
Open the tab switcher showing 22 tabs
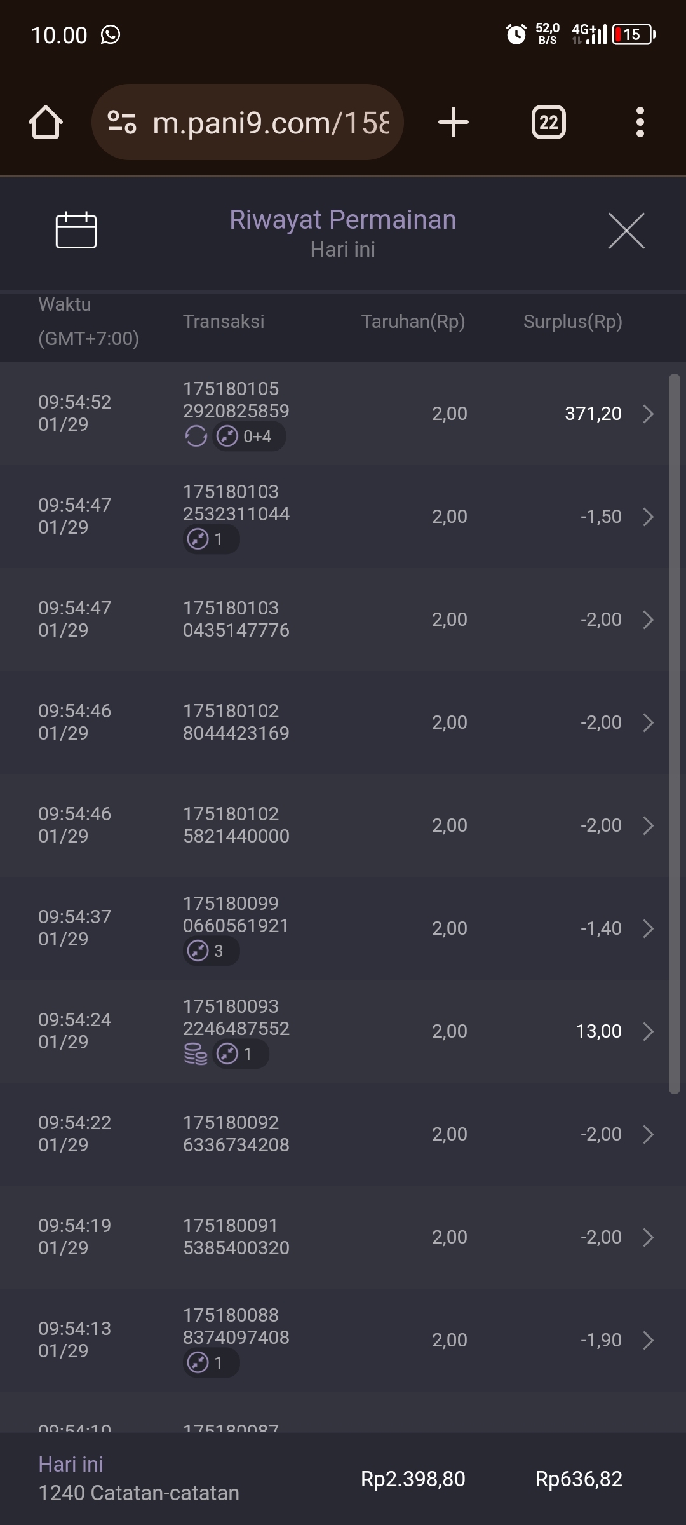[x=548, y=122]
